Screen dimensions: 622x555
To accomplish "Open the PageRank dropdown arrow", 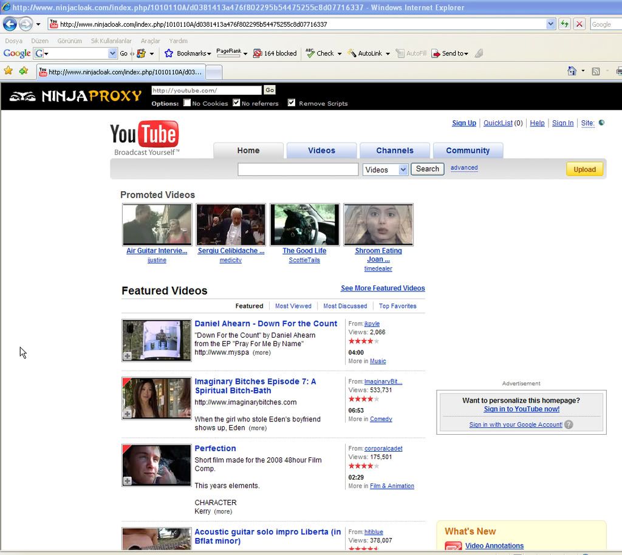I will [245, 53].
